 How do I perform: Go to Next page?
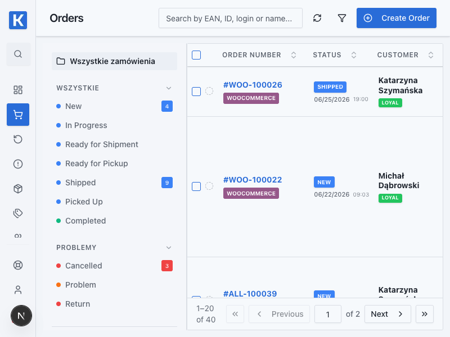388,314
